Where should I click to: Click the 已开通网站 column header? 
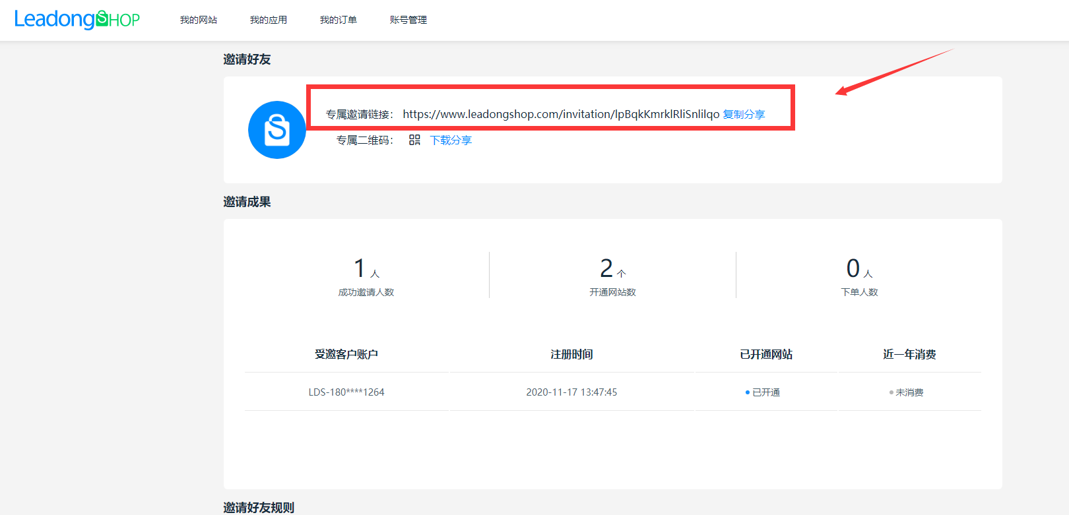pyautogui.click(x=766, y=354)
